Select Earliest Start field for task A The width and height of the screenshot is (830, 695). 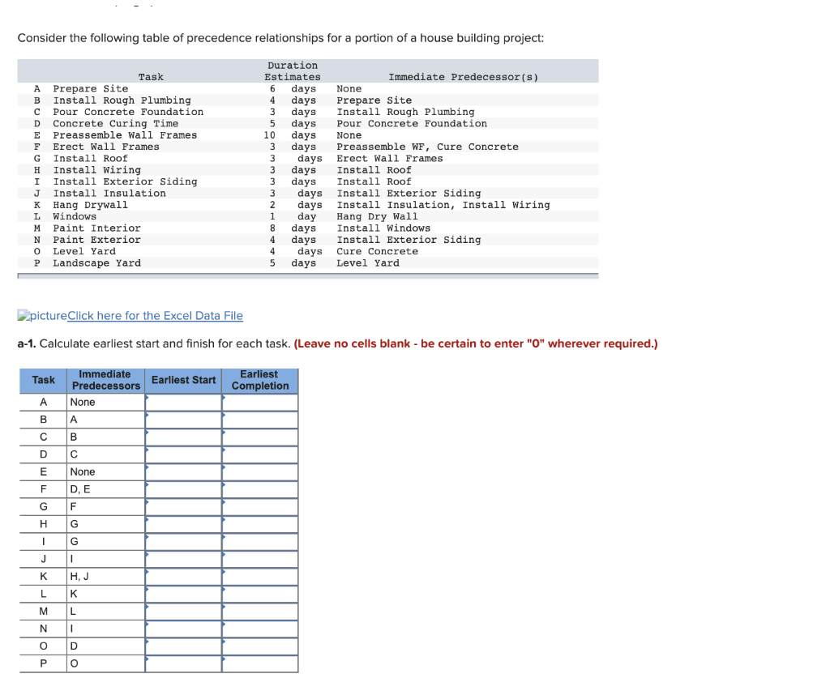click(183, 403)
